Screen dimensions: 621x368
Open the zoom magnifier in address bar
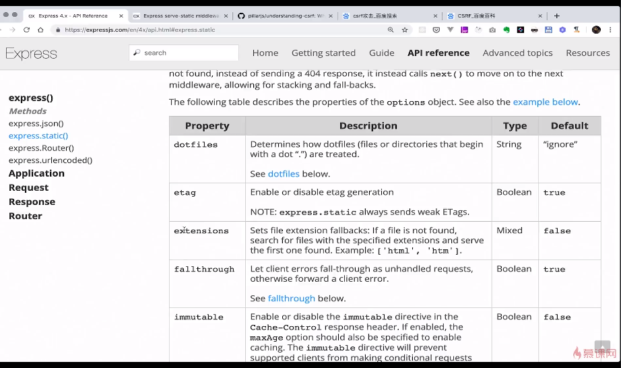391,30
